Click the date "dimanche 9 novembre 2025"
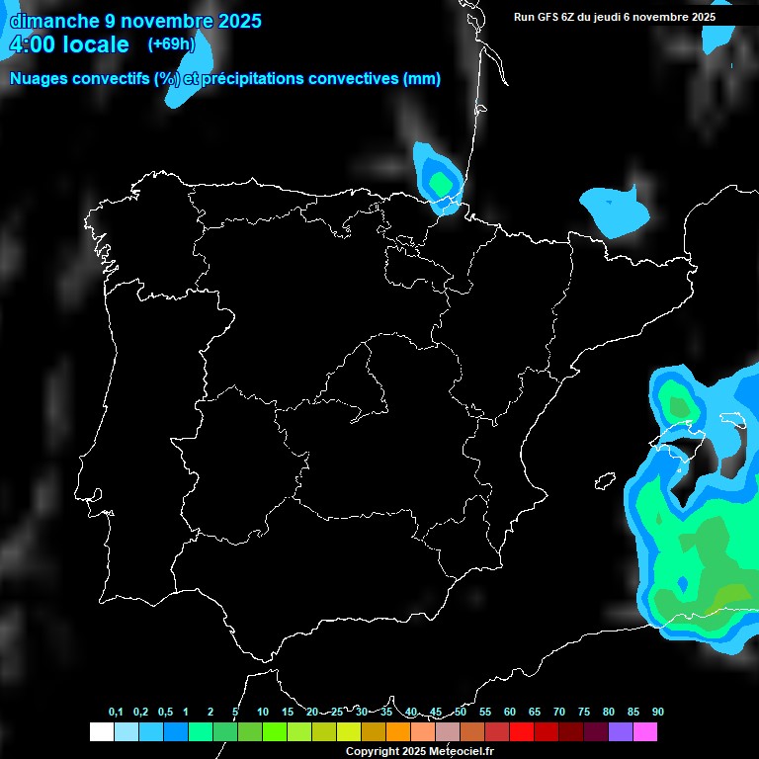759x759 pixels. pyautogui.click(x=135, y=21)
